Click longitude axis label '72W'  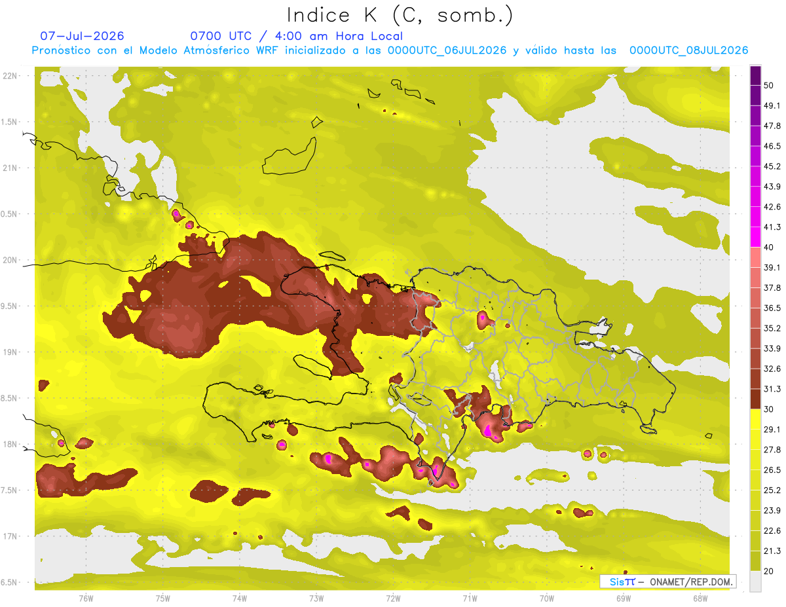(x=393, y=598)
